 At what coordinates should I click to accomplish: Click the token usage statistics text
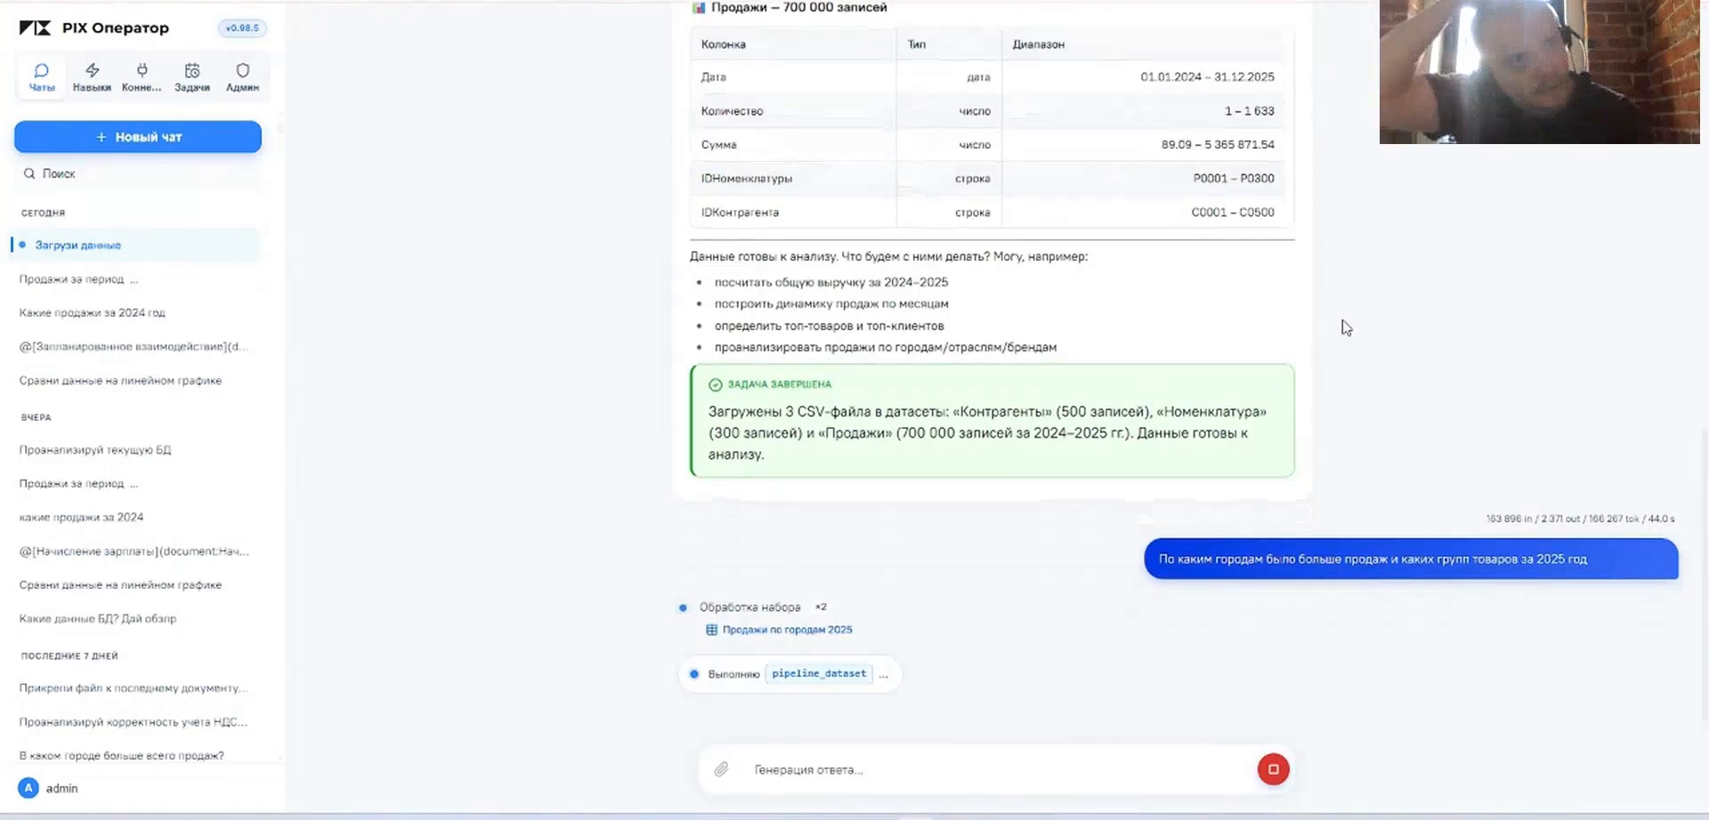(1580, 519)
